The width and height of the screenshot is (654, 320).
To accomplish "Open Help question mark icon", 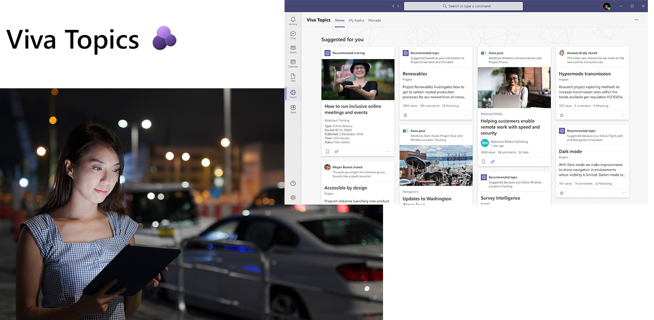I will pyautogui.click(x=293, y=183).
